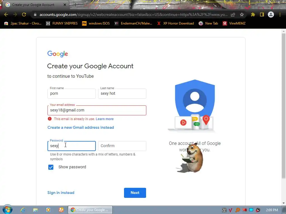Screen dimensions: 286x214
Task: Click the orange taskbar icon after Media Player
Action: point(61,210)
